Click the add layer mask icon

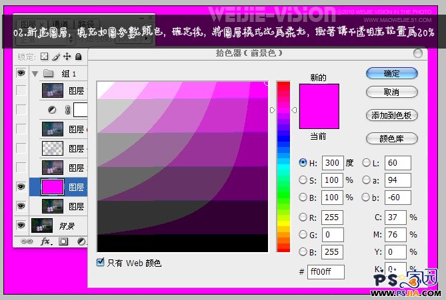[x=63, y=241]
